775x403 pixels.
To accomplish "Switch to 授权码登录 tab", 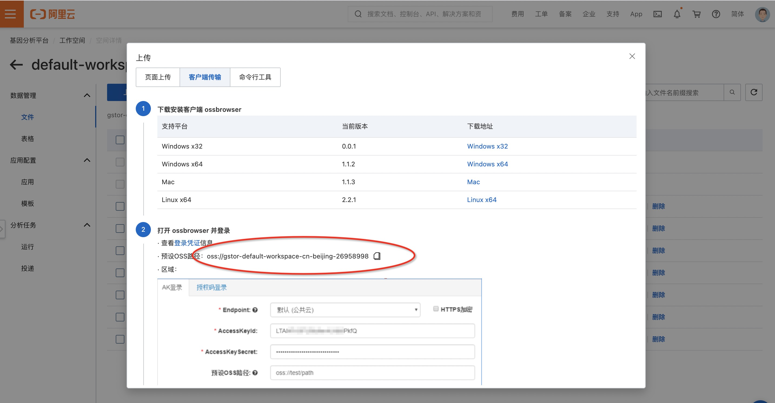I will pyautogui.click(x=211, y=288).
